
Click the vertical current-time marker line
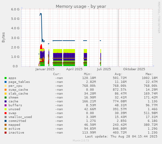point(118,38)
